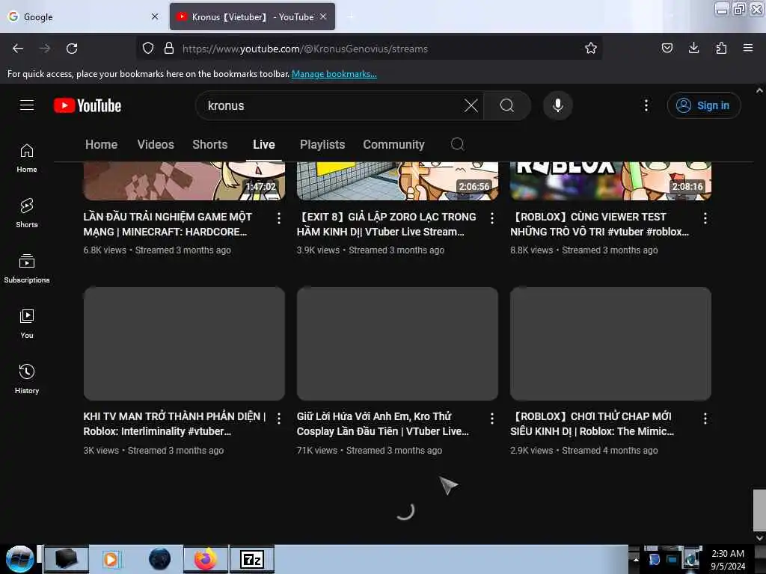Open options for The Mimic video
The width and height of the screenshot is (766, 574).
(x=705, y=419)
